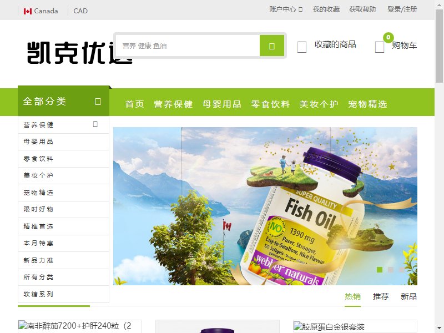Open the 收藏的商品 link
This screenshot has height=333, width=444.
coord(335,44)
